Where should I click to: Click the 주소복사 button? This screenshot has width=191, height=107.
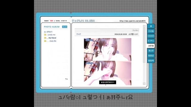[135, 30]
